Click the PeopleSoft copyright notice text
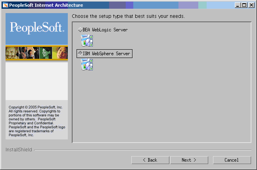 [36, 121]
